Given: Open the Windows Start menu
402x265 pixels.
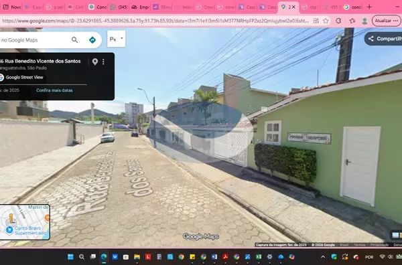Looking at the screenshot, I should (x=70, y=256).
